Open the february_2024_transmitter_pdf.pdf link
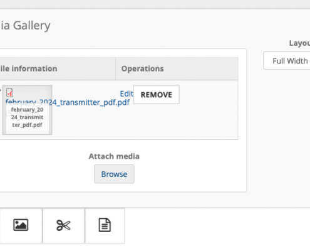Viewport: 310px width, 251px height. 68,102
